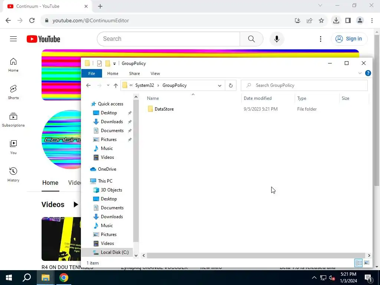Viewport: 380px width, 285px height.
Task: Click the arrow between System32 and GroupPolicy
Action: click(x=158, y=85)
